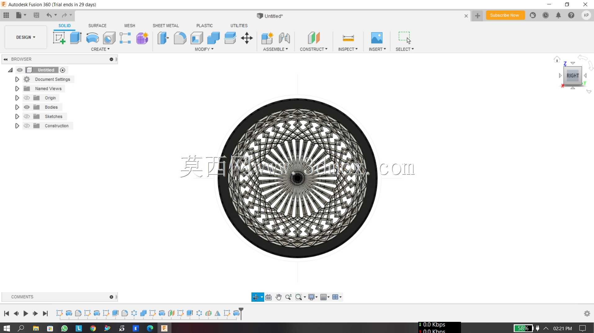Select the Revolve tool

click(92, 38)
